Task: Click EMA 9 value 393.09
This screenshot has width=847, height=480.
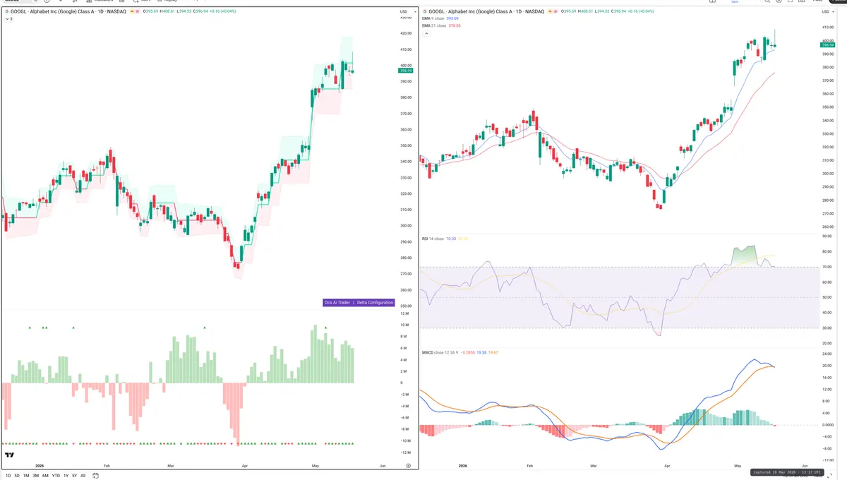Action: [453, 18]
